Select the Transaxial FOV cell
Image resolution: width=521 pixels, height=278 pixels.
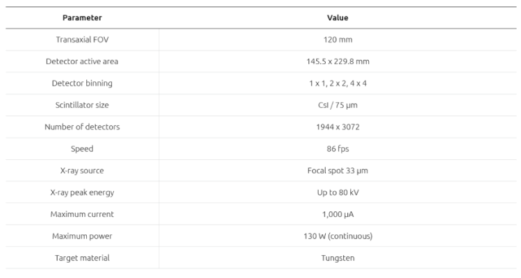pyautogui.click(x=82, y=39)
